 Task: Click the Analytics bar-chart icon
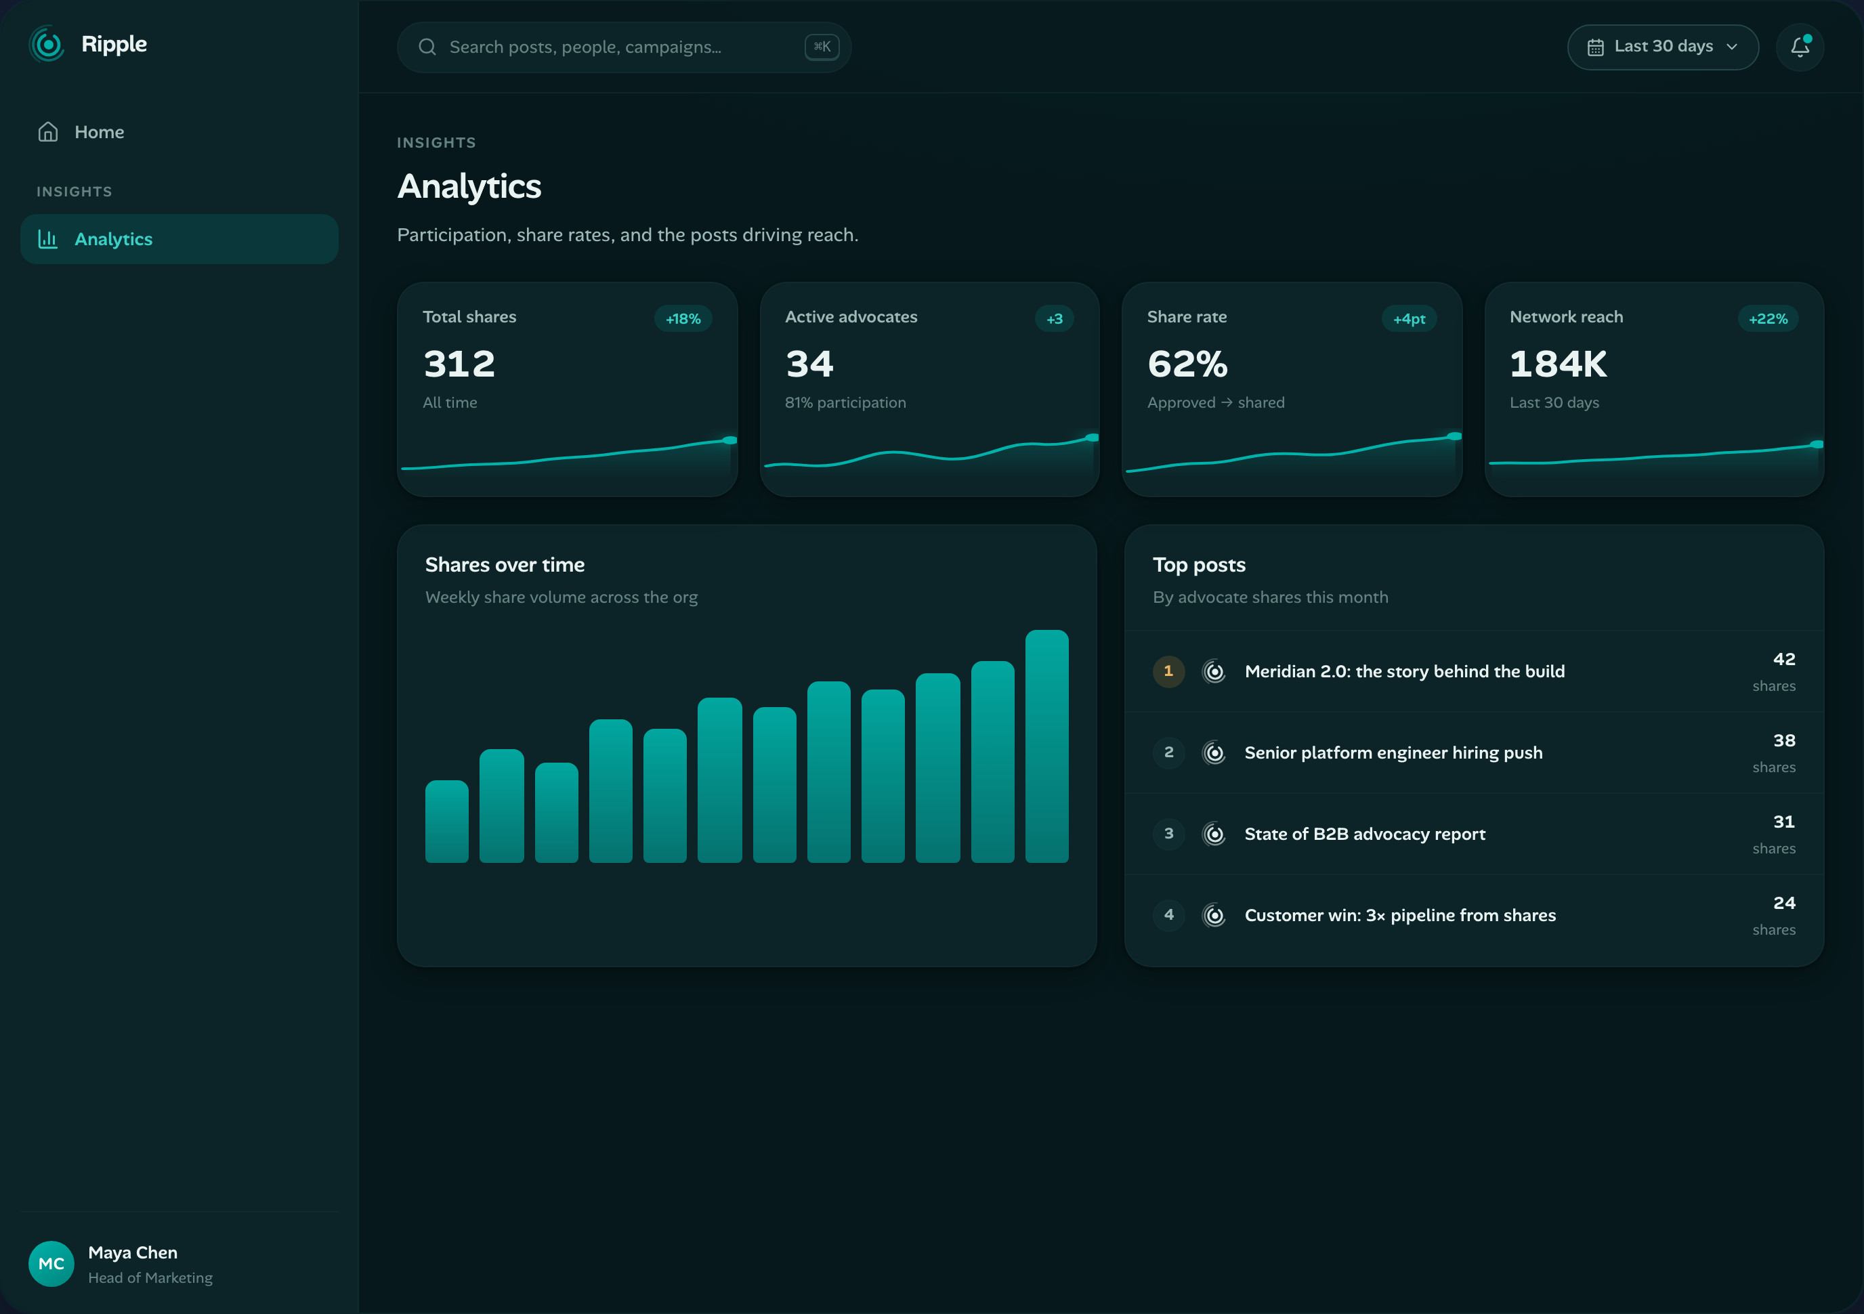(48, 238)
